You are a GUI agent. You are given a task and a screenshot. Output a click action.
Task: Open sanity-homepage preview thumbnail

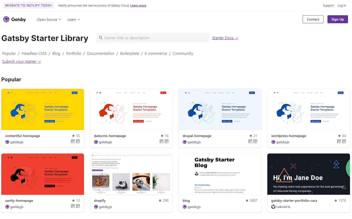43,174
